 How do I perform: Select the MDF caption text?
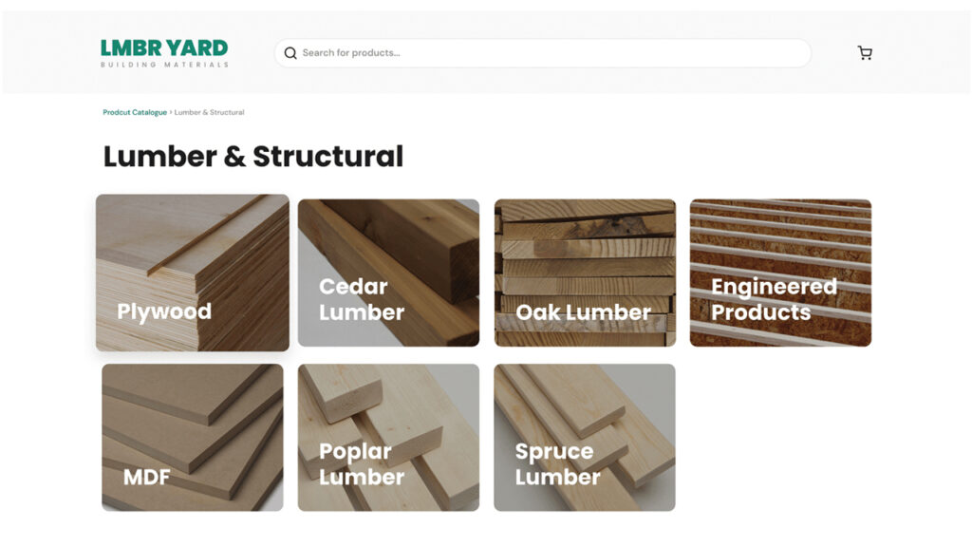(146, 477)
